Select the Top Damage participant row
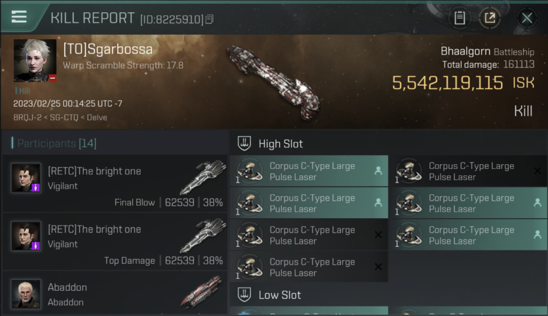 [x=115, y=242]
